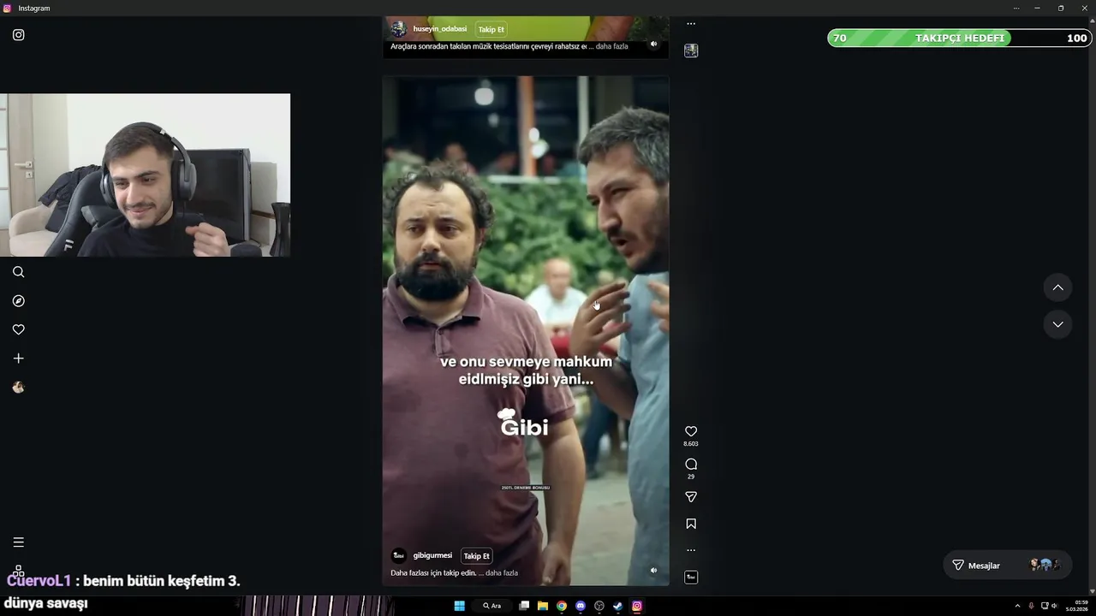Click the Takipçi Hedefi progress bar
1096x616 pixels.
coord(959,38)
